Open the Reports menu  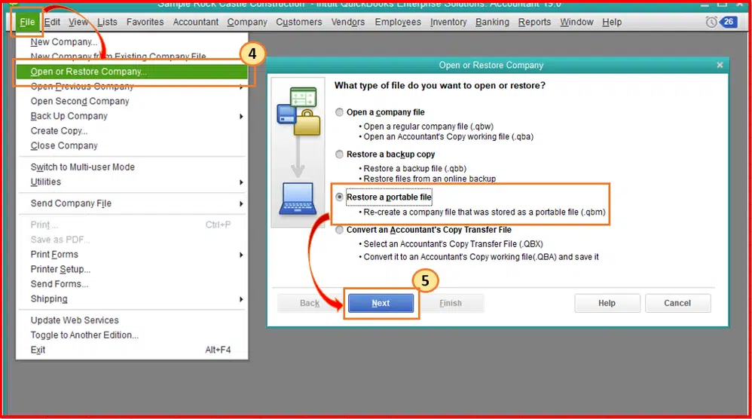534,22
